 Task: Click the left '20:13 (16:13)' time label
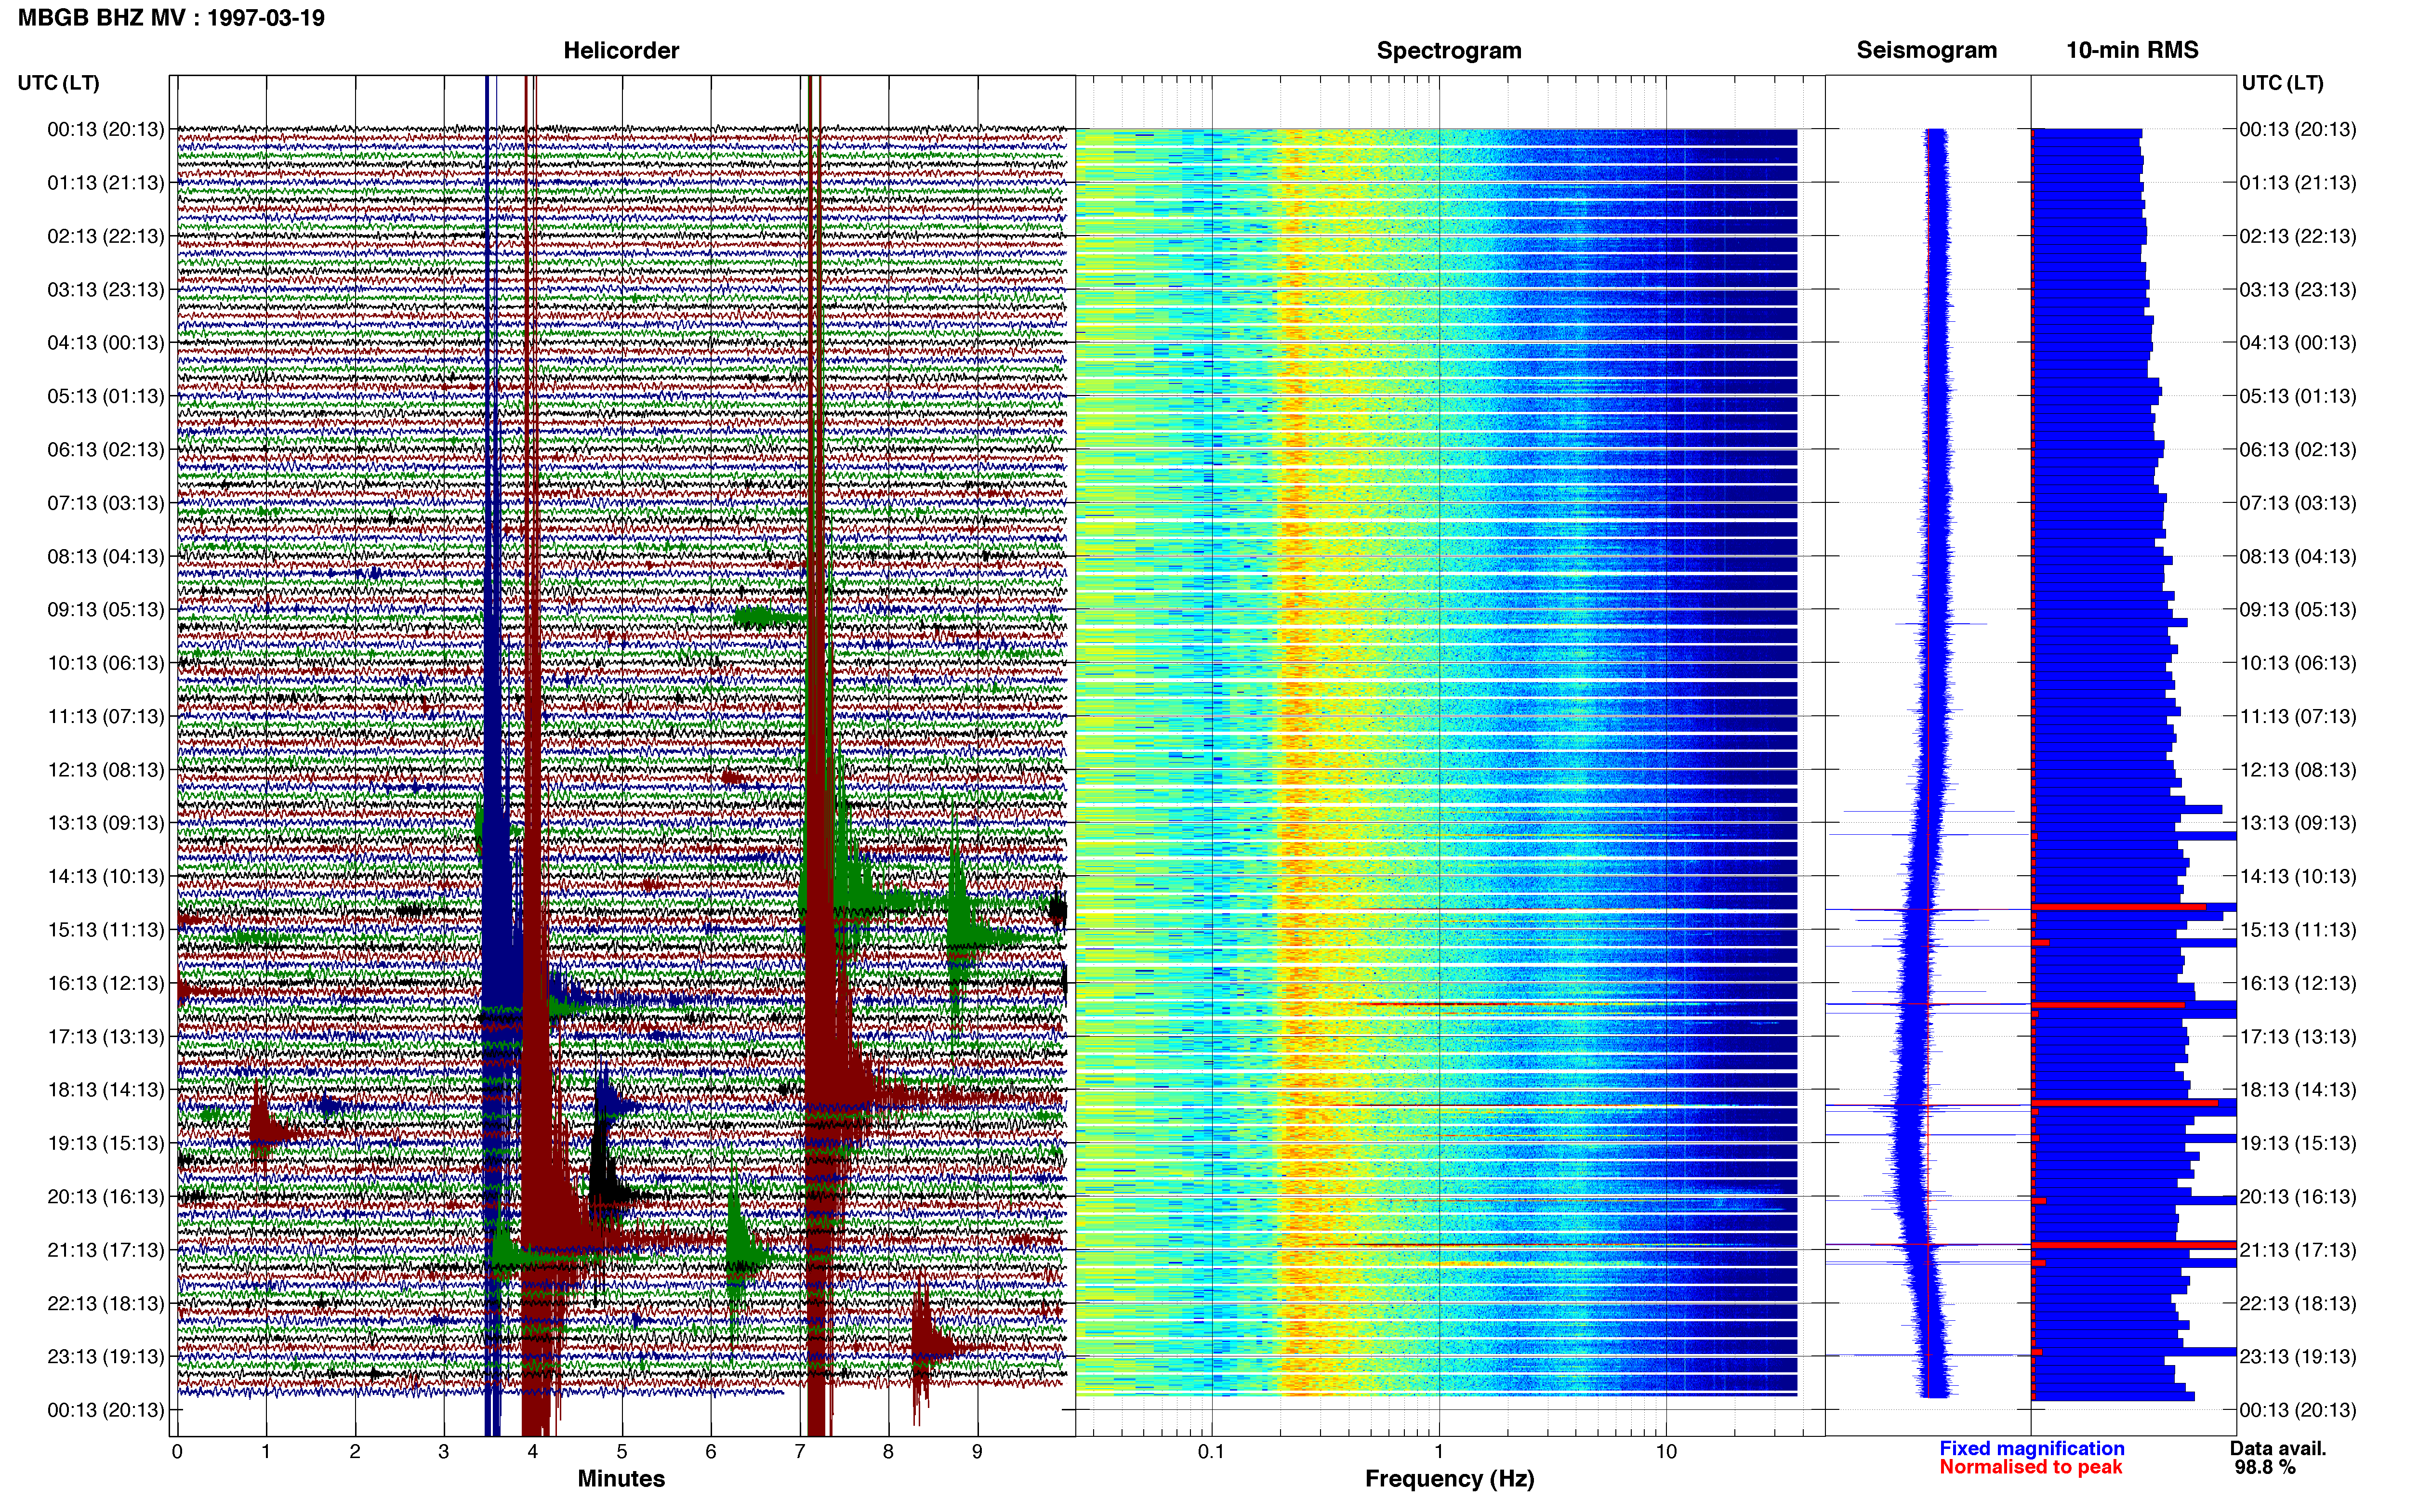[106, 1197]
